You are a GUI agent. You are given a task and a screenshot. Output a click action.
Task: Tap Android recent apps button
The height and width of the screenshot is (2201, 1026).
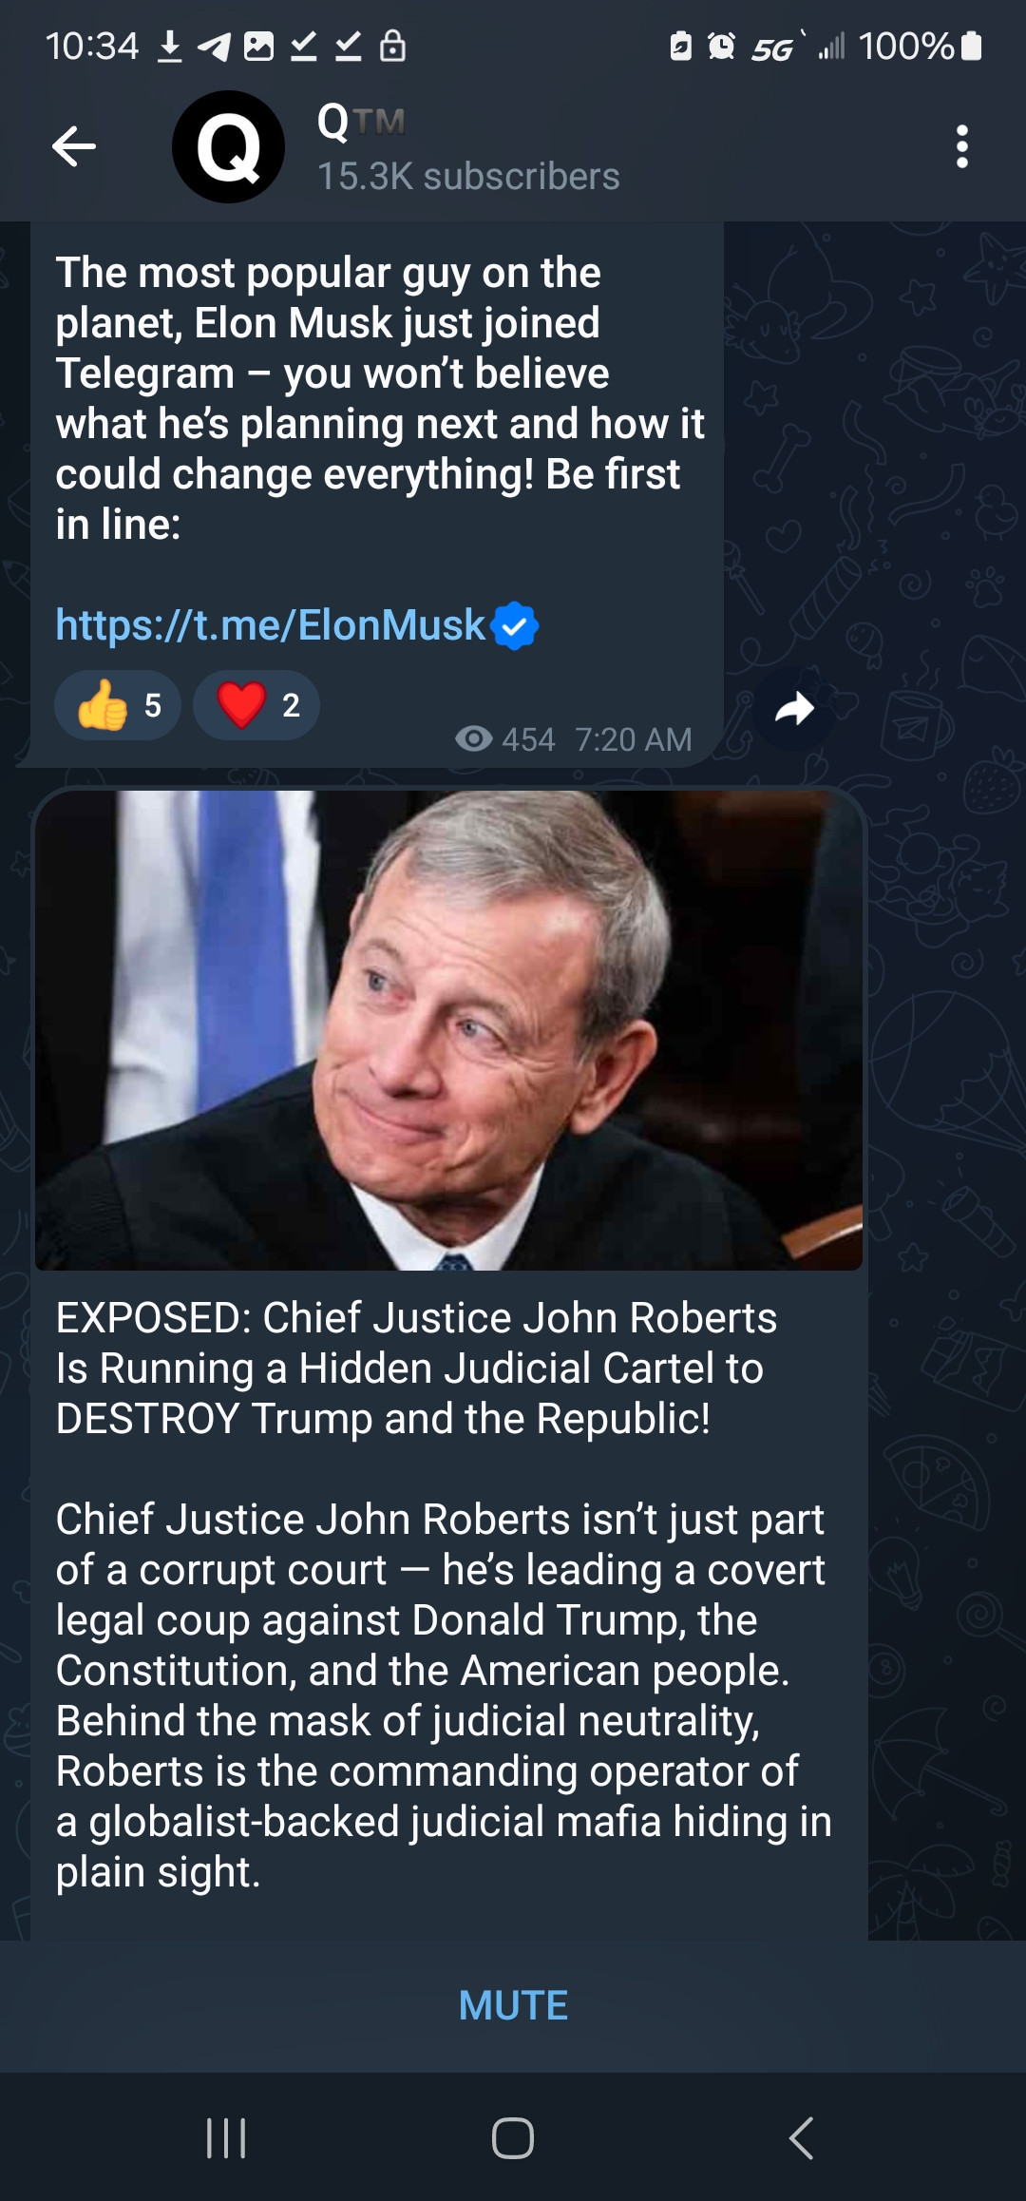[x=226, y=2138]
